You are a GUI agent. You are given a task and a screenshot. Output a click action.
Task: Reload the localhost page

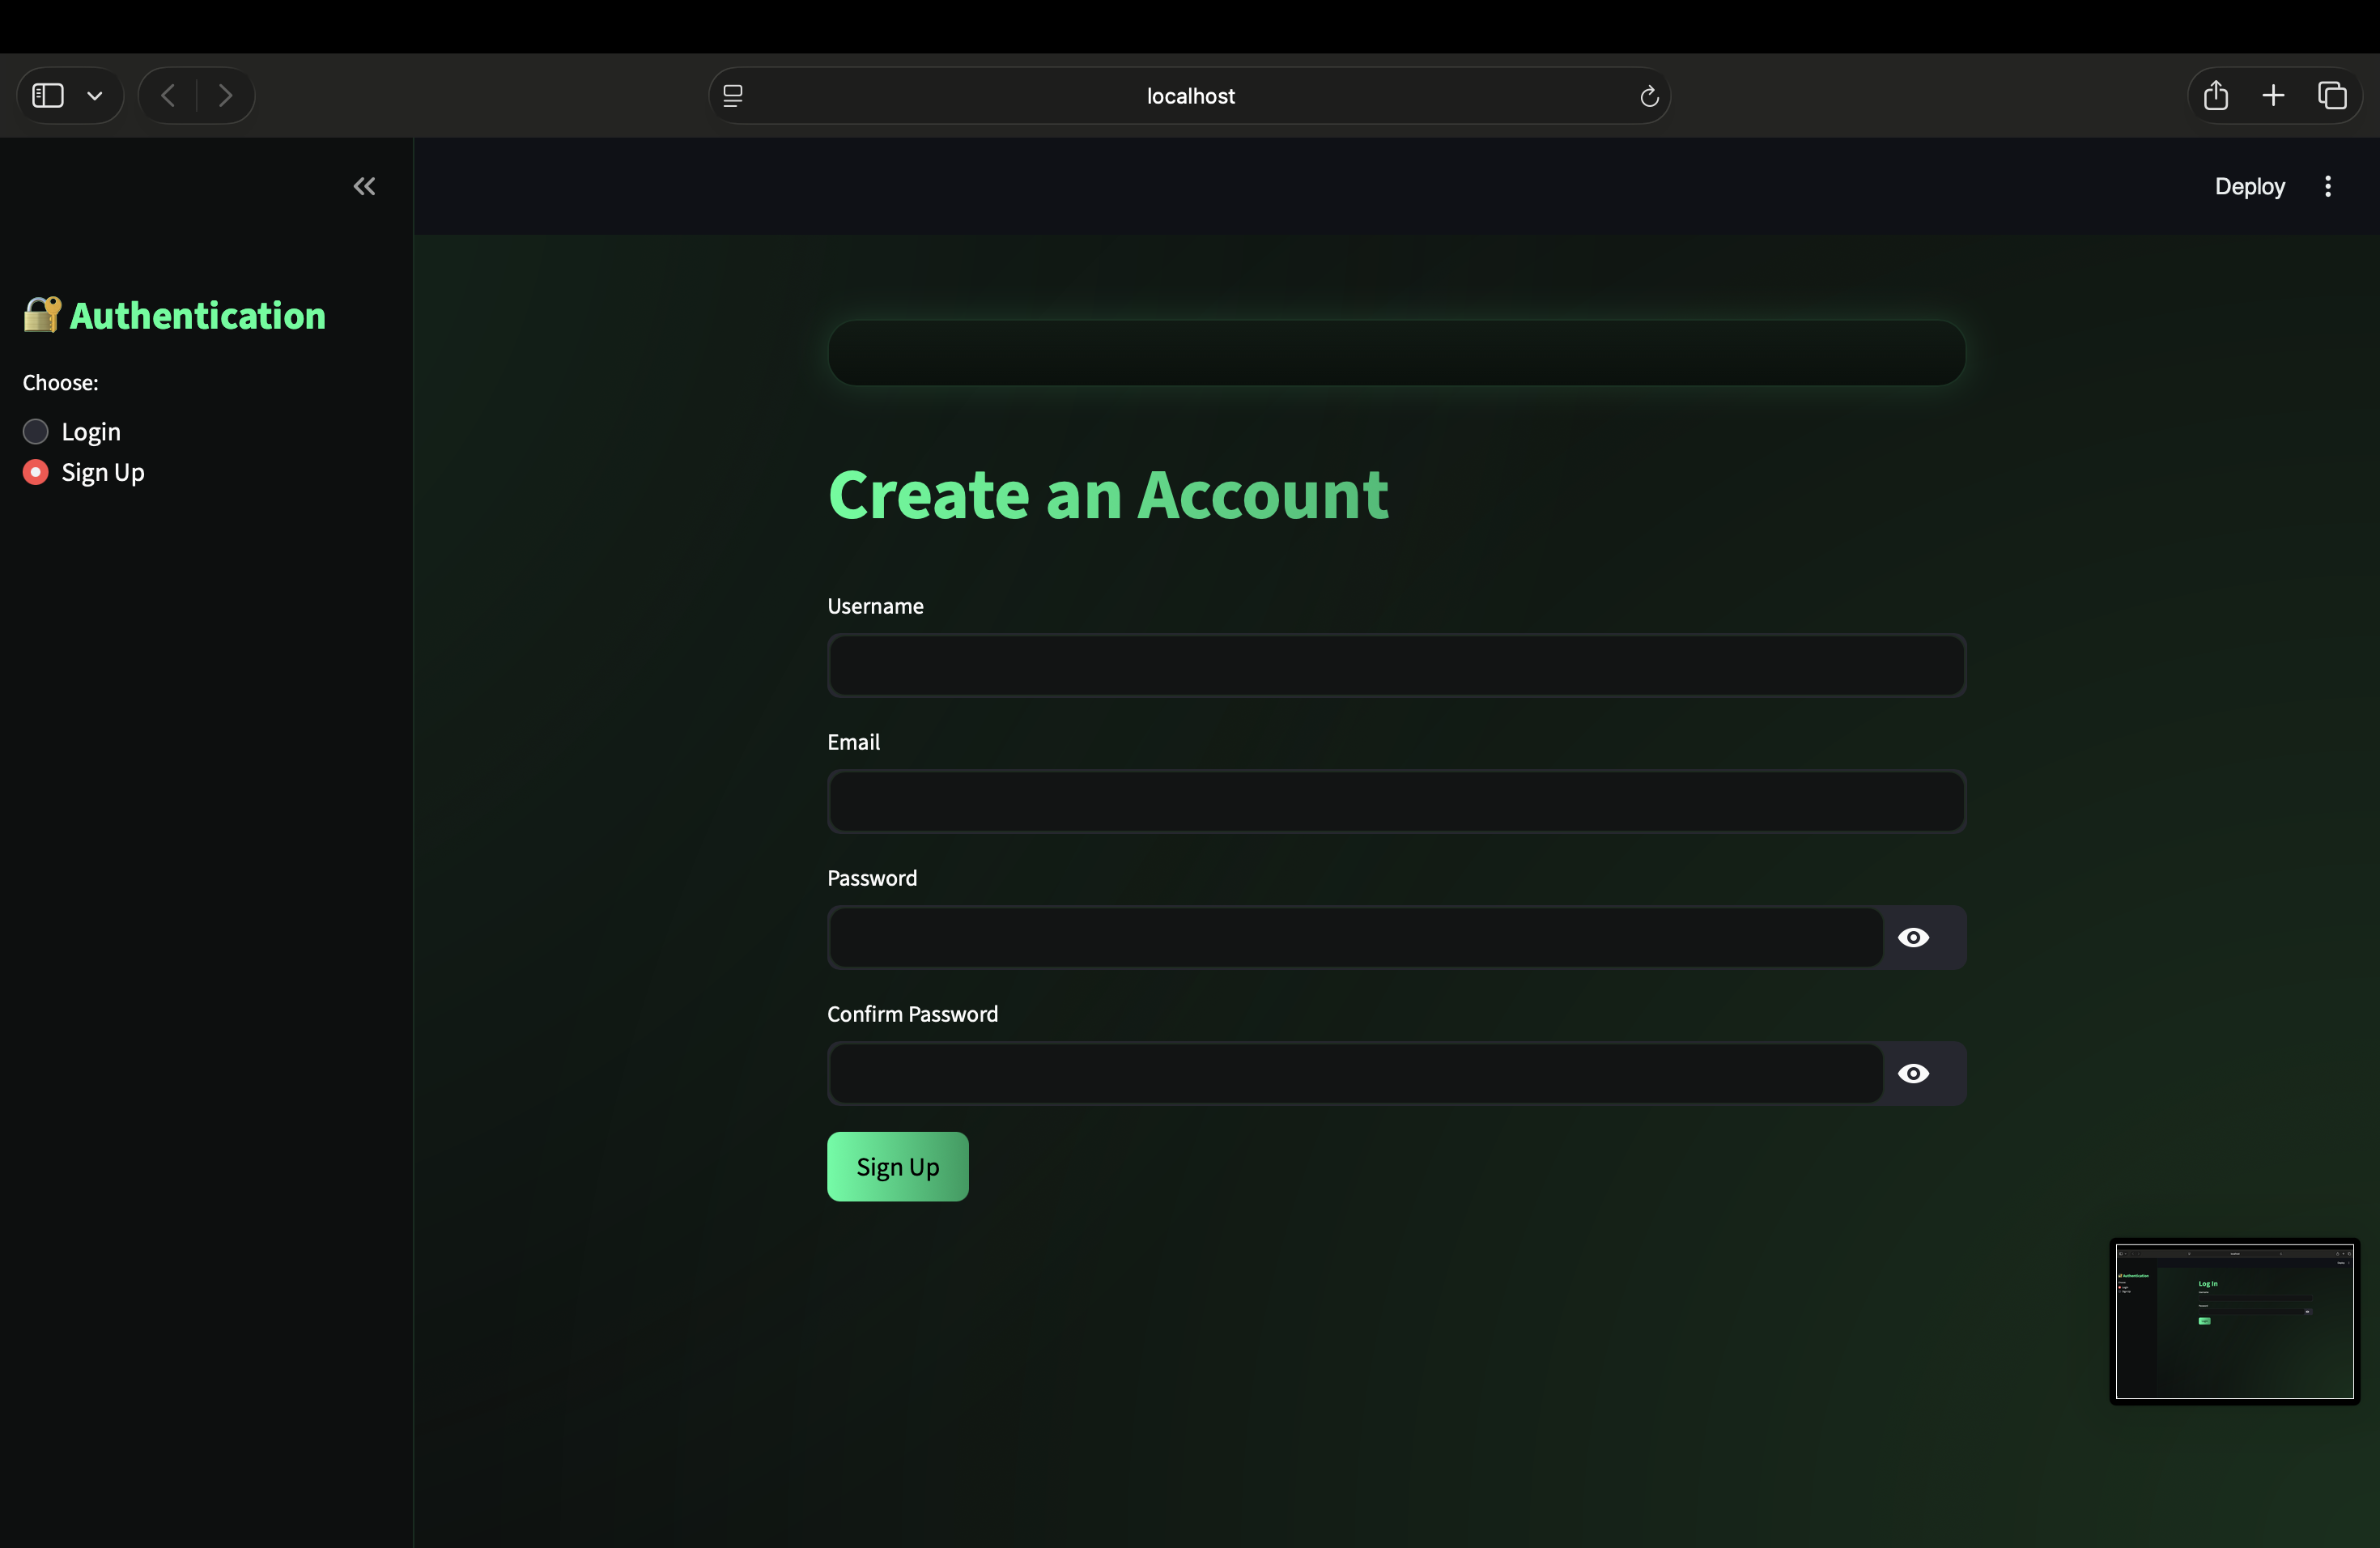coord(1649,96)
